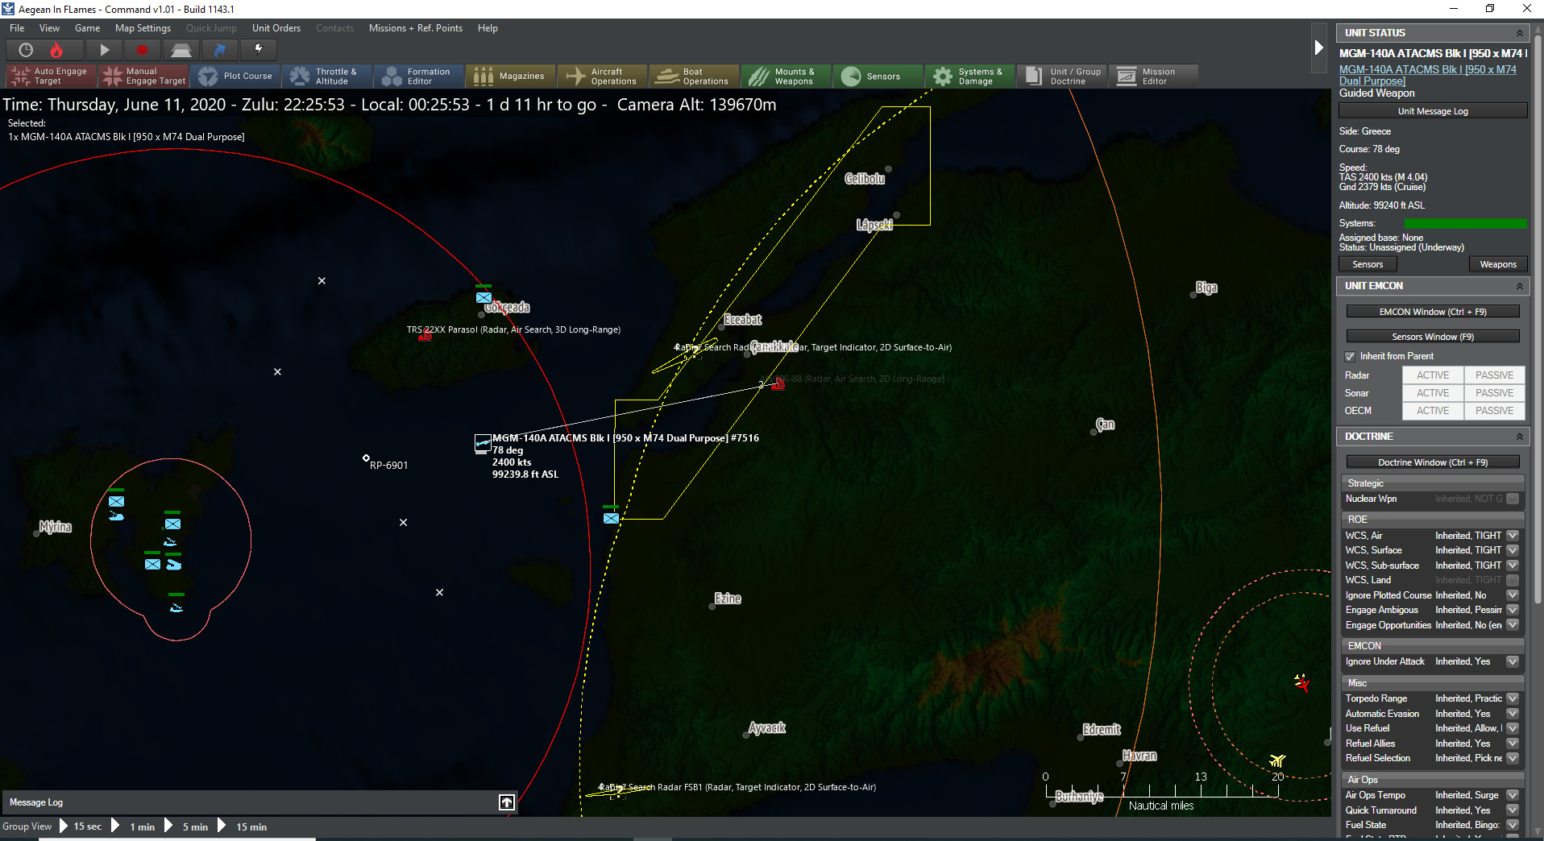This screenshot has height=841, width=1544.
Task: Open the Game menu
Action: coord(88,27)
